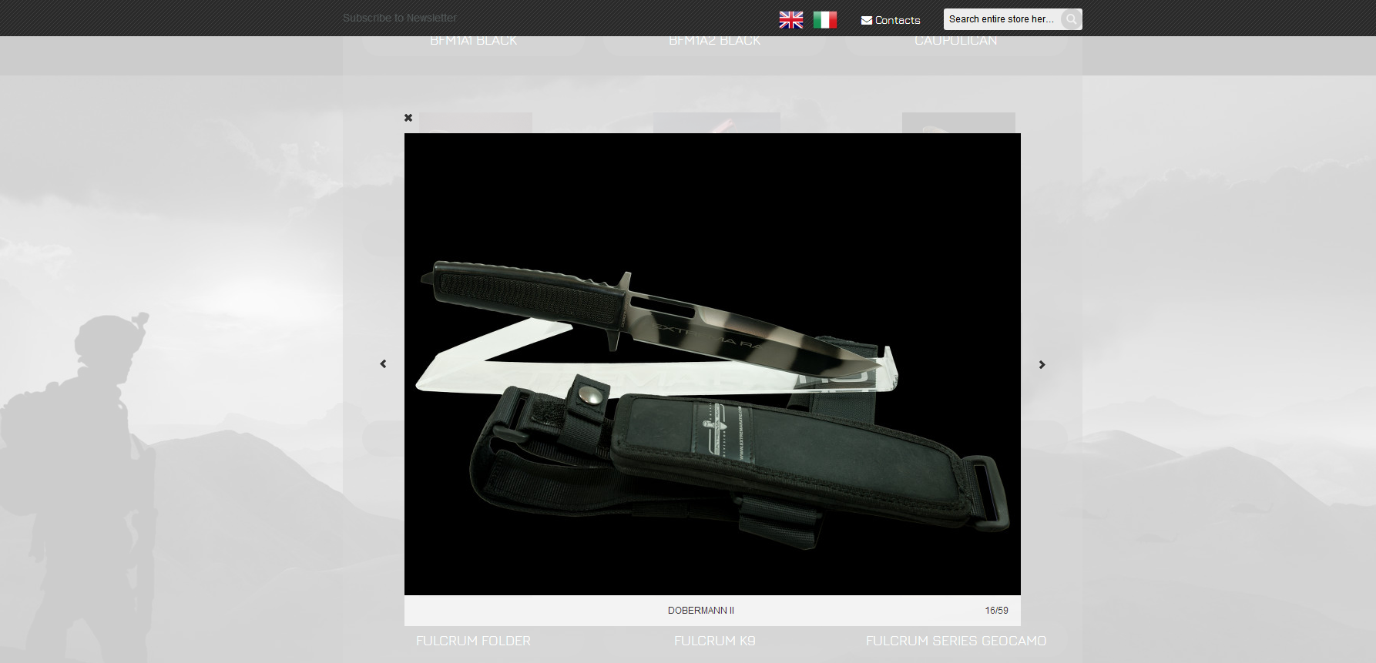Click the 16/59 image counter
The height and width of the screenshot is (663, 1376).
point(996,611)
